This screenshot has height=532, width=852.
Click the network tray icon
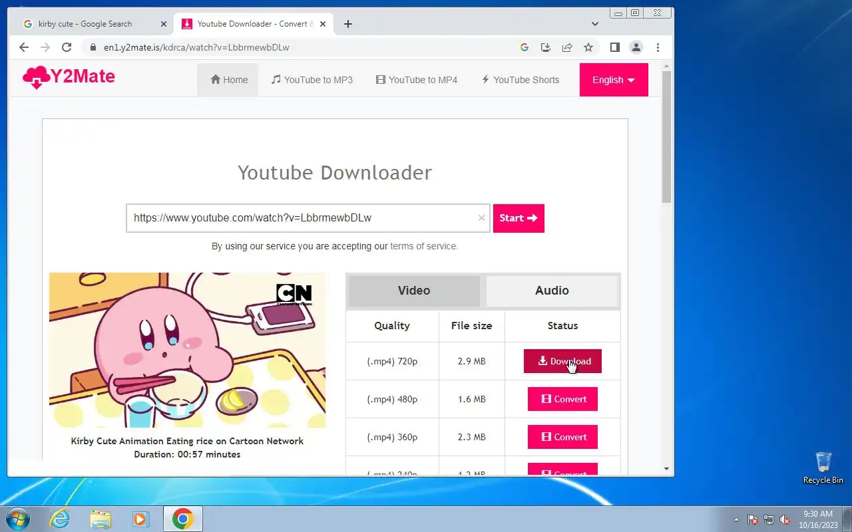point(769,519)
